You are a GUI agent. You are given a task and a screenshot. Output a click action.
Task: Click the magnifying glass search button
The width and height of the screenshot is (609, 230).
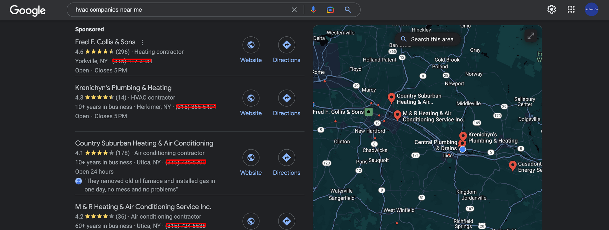348,10
